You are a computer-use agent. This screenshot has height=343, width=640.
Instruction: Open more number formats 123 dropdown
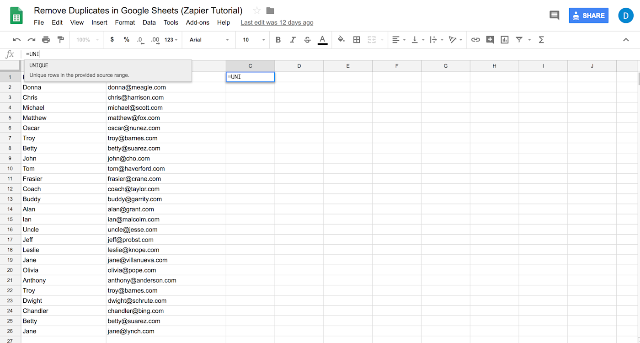(x=171, y=40)
